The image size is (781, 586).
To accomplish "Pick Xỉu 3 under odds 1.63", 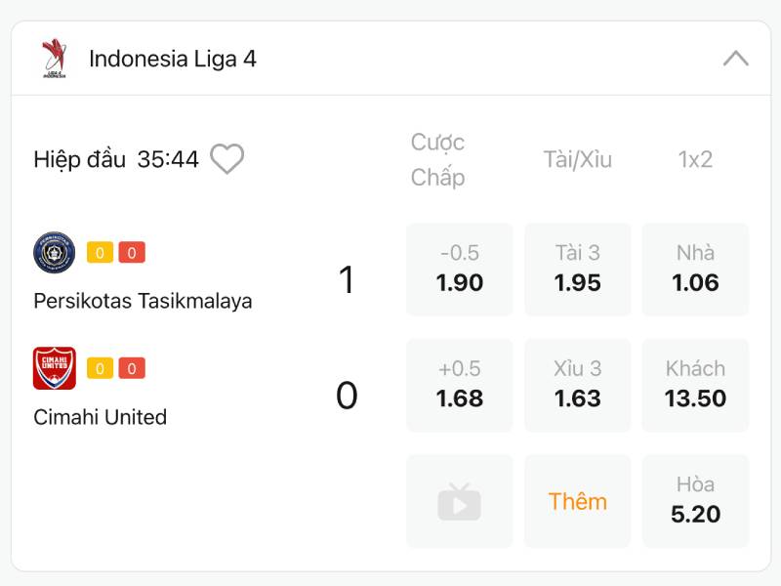I will click(x=577, y=385).
